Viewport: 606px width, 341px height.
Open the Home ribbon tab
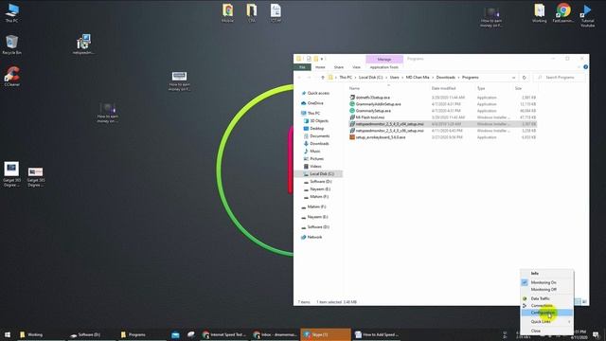point(320,67)
